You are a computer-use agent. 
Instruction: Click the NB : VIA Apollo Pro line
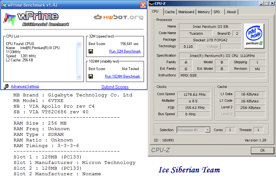54,106
